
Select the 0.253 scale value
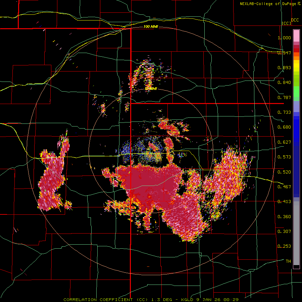coord(284,246)
